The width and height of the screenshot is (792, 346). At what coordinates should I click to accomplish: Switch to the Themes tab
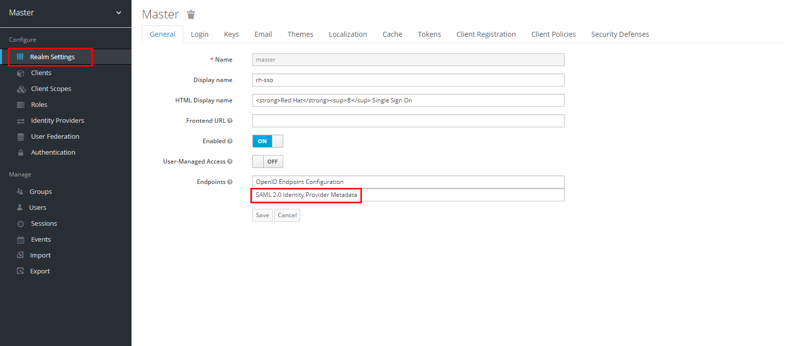[x=300, y=34]
